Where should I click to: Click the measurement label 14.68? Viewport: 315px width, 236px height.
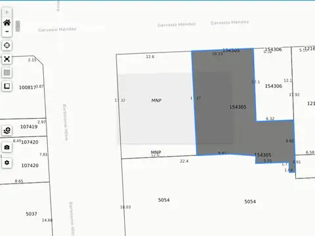pos(47,220)
